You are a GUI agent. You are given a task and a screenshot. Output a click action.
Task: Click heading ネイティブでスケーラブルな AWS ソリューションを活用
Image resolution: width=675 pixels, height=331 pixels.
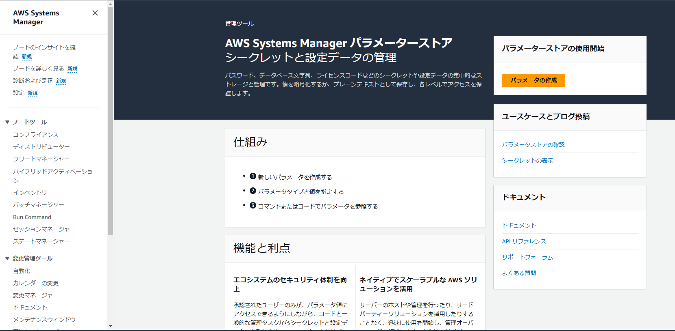click(x=418, y=284)
